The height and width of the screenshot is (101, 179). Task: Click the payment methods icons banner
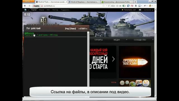(x=135, y=83)
